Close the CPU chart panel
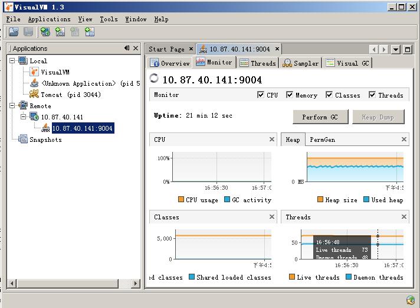Viewport: 420px width, 308px height. (271, 139)
